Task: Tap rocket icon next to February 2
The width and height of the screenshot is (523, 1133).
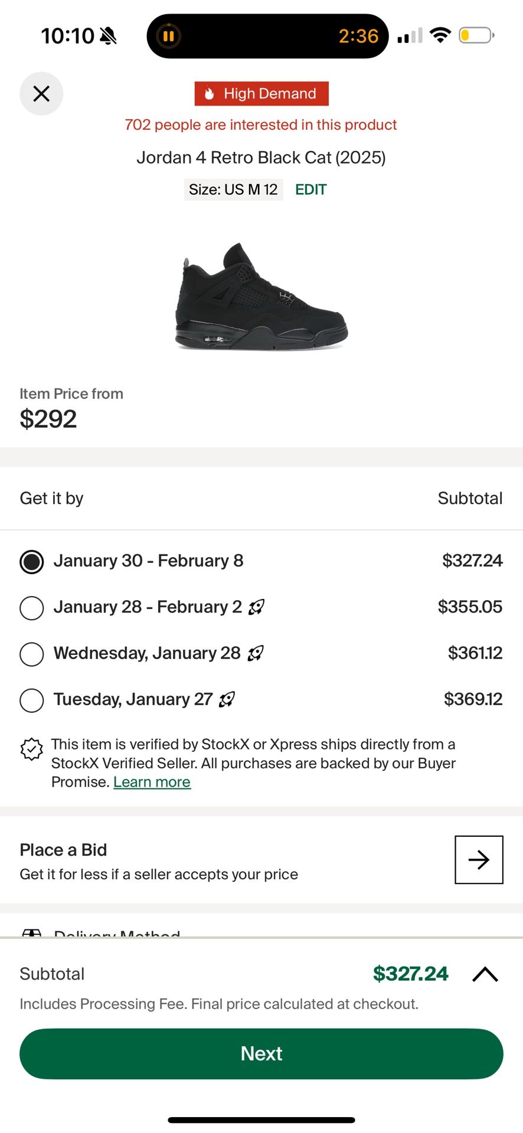Action: (x=256, y=607)
